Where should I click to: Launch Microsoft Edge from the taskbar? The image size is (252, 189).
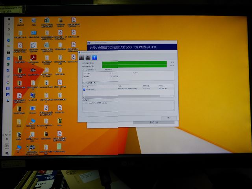pyautogui.click(x=9, y=40)
